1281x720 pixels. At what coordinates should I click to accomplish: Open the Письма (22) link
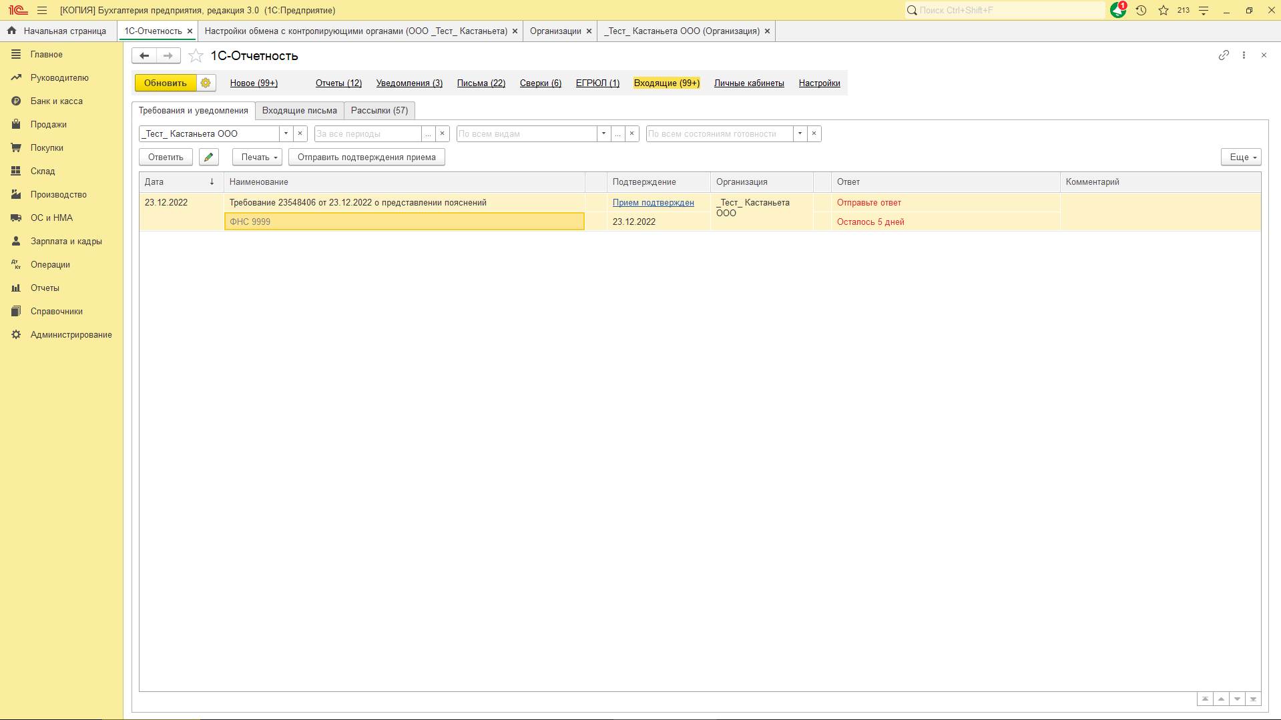point(481,83)
